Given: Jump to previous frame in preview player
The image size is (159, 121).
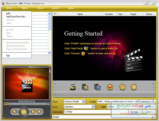Looking at the screenshot, I should click(14, 111).
